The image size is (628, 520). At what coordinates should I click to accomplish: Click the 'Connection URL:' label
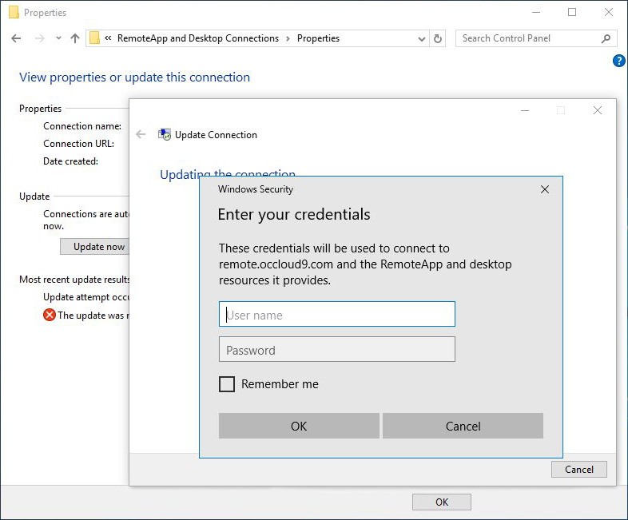pos(78,144)
